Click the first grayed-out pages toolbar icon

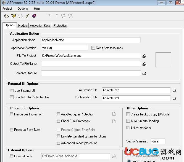[63, 16]
